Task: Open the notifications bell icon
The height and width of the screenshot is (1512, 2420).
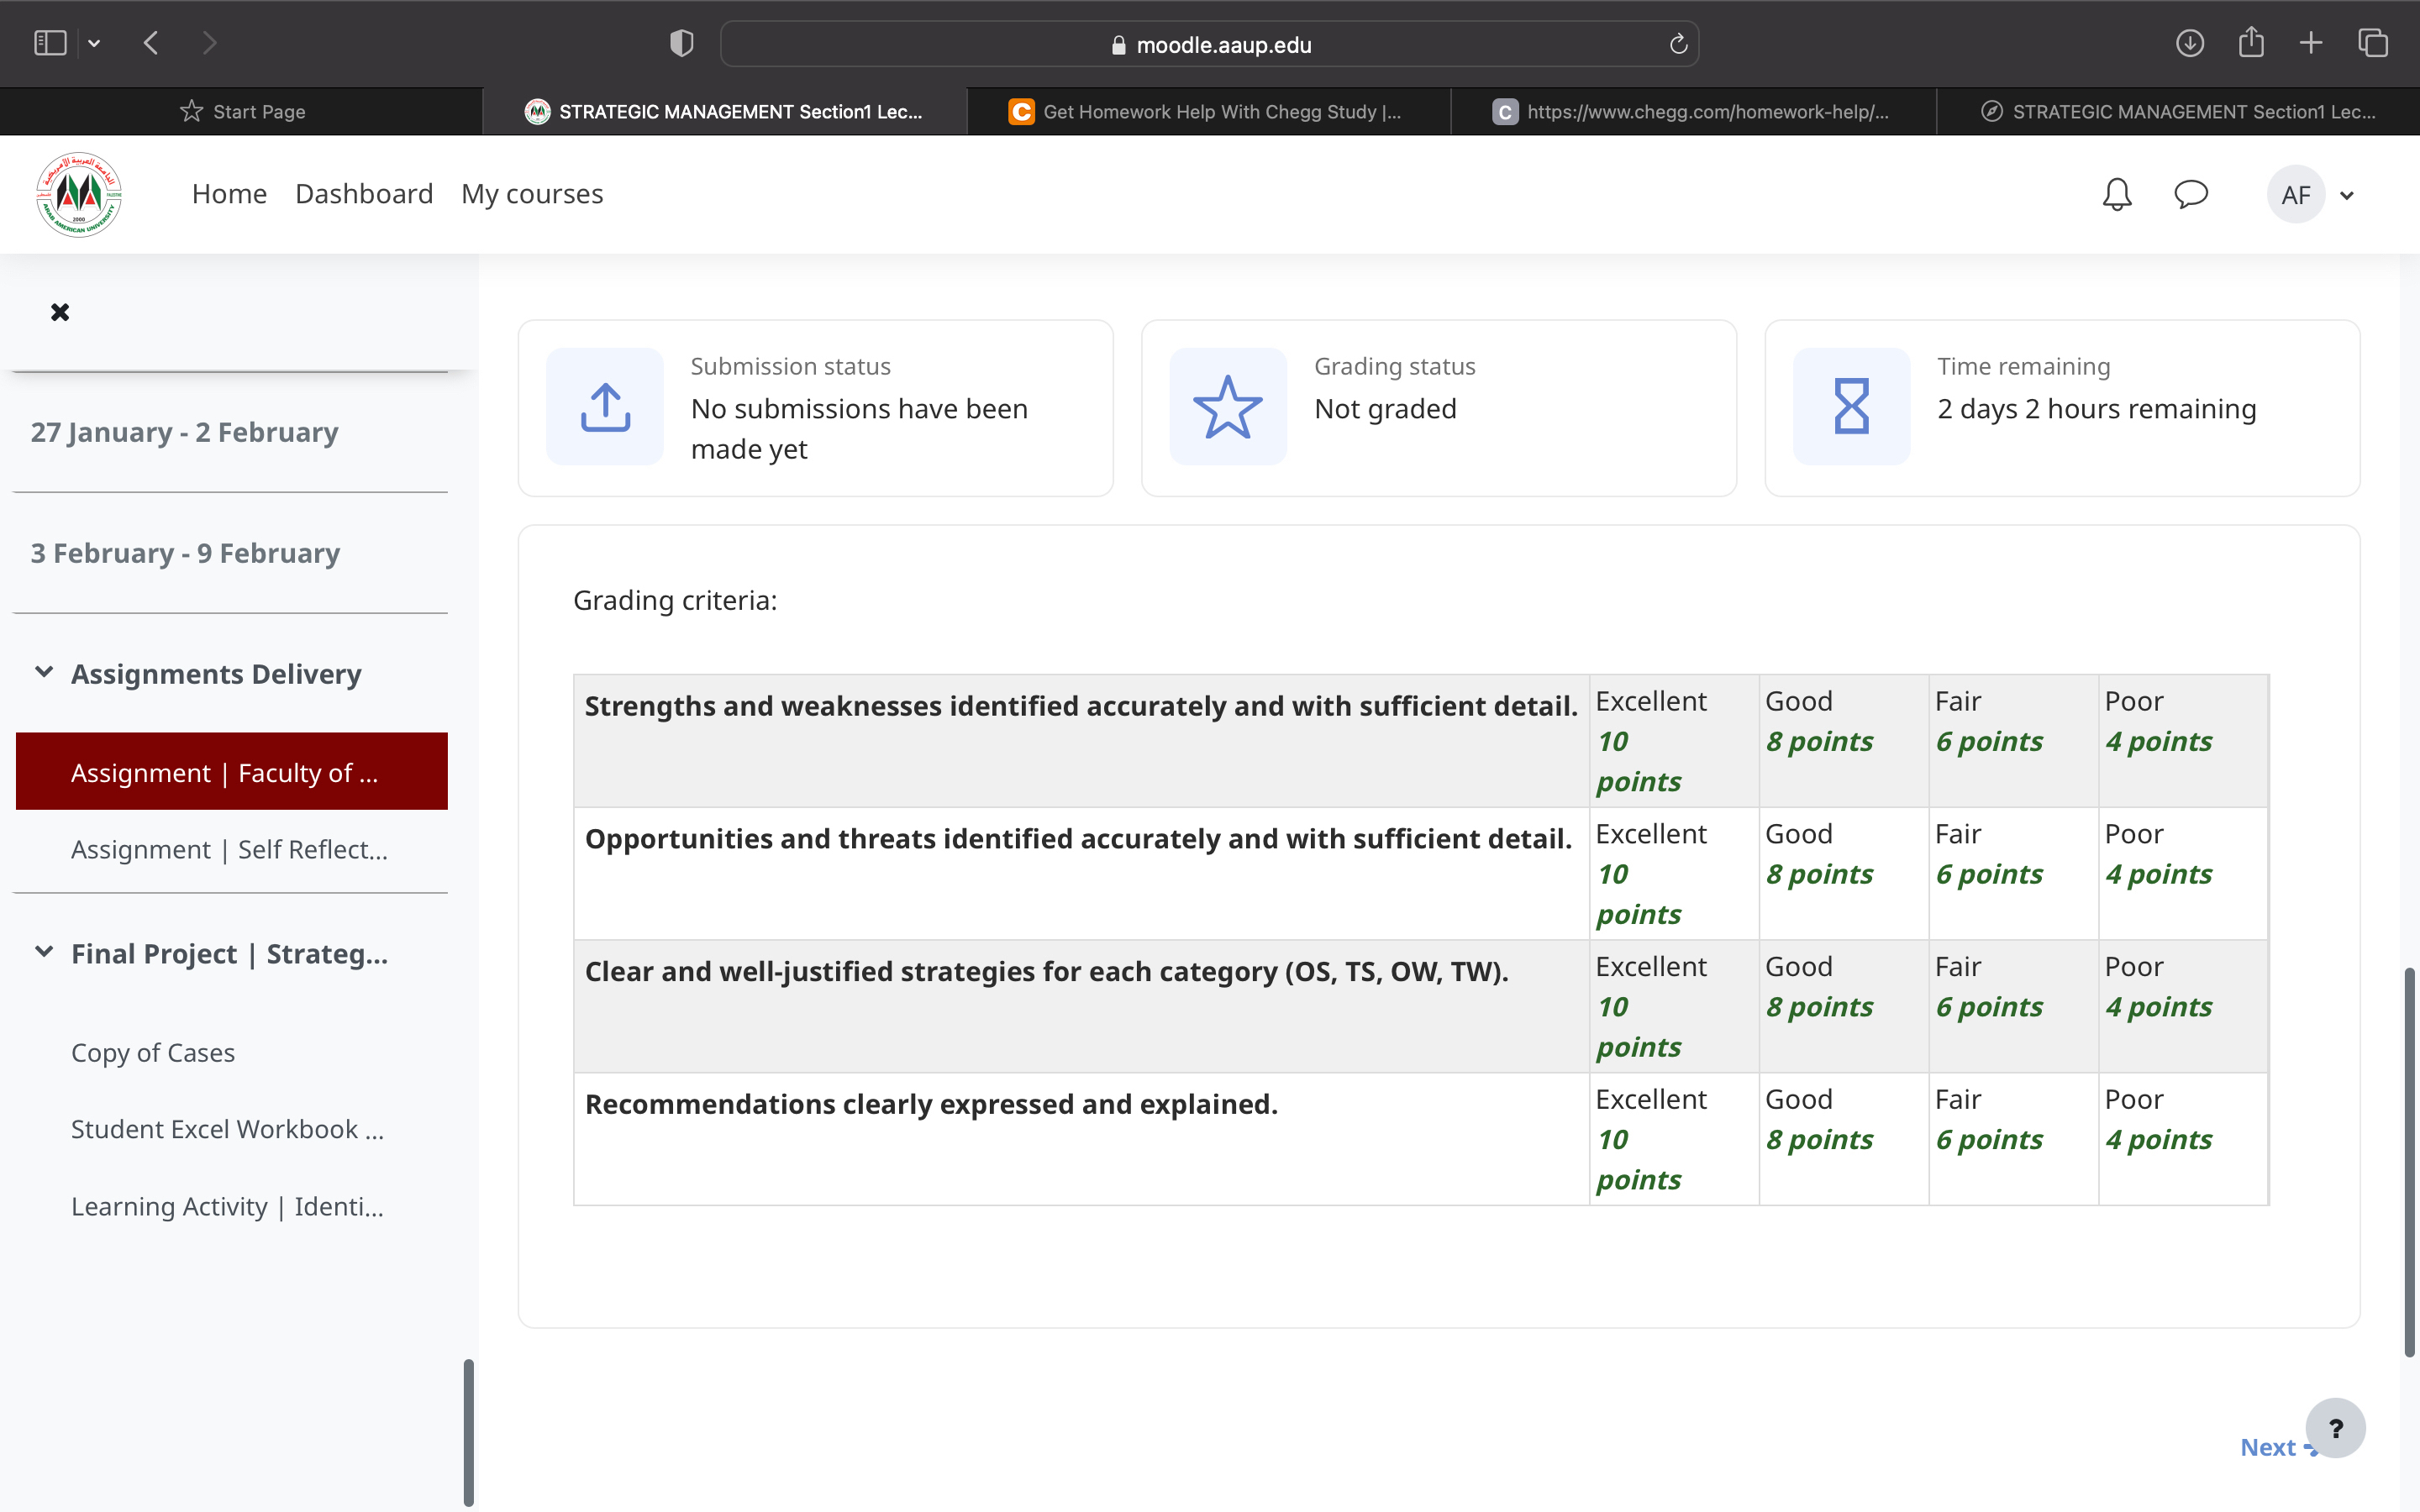Action: [x=2116, y=194]
